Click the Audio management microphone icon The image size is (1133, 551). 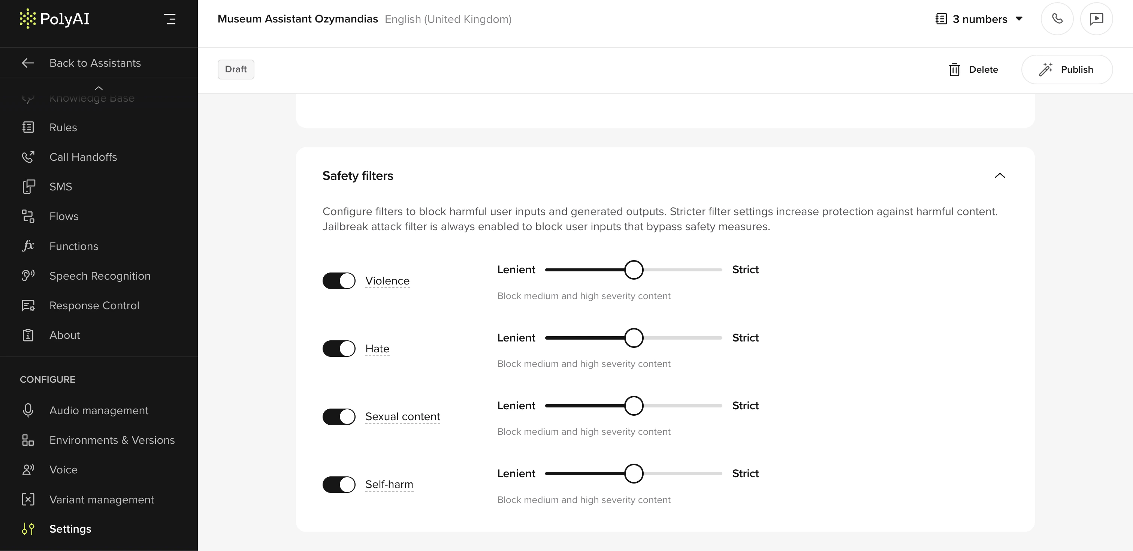pos(28,410)
